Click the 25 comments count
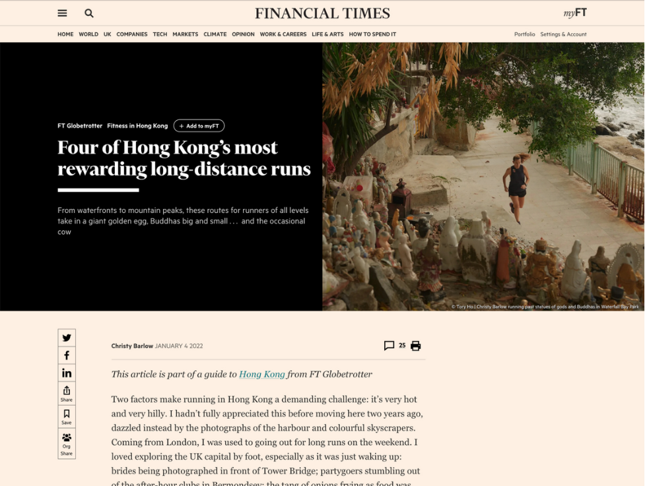Image resolution: width=645 pixels, height=486 pixels. click(402, 346)
